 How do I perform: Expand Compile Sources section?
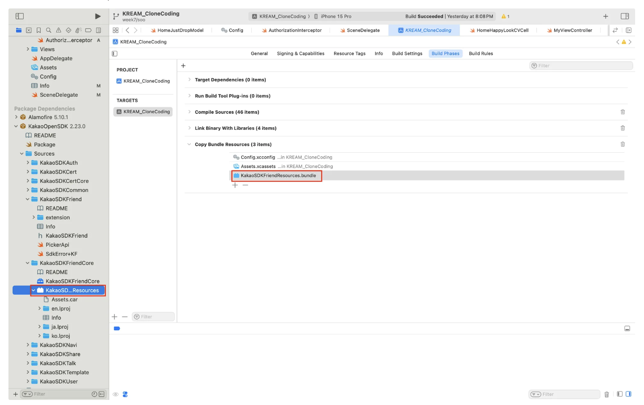pos(189,112)
